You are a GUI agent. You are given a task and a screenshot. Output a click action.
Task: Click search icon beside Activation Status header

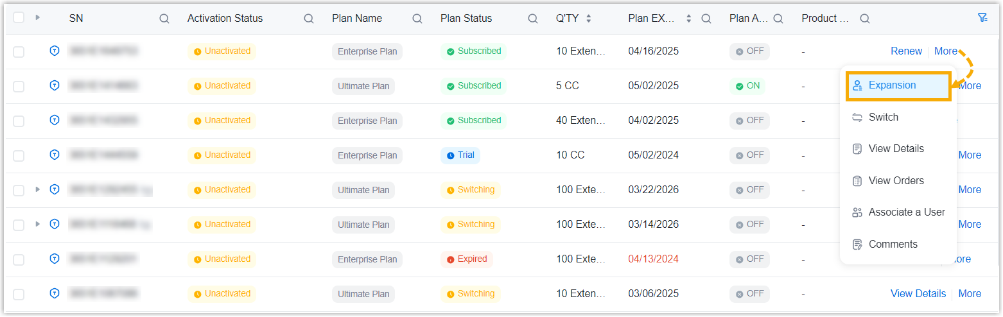(309, 19)
